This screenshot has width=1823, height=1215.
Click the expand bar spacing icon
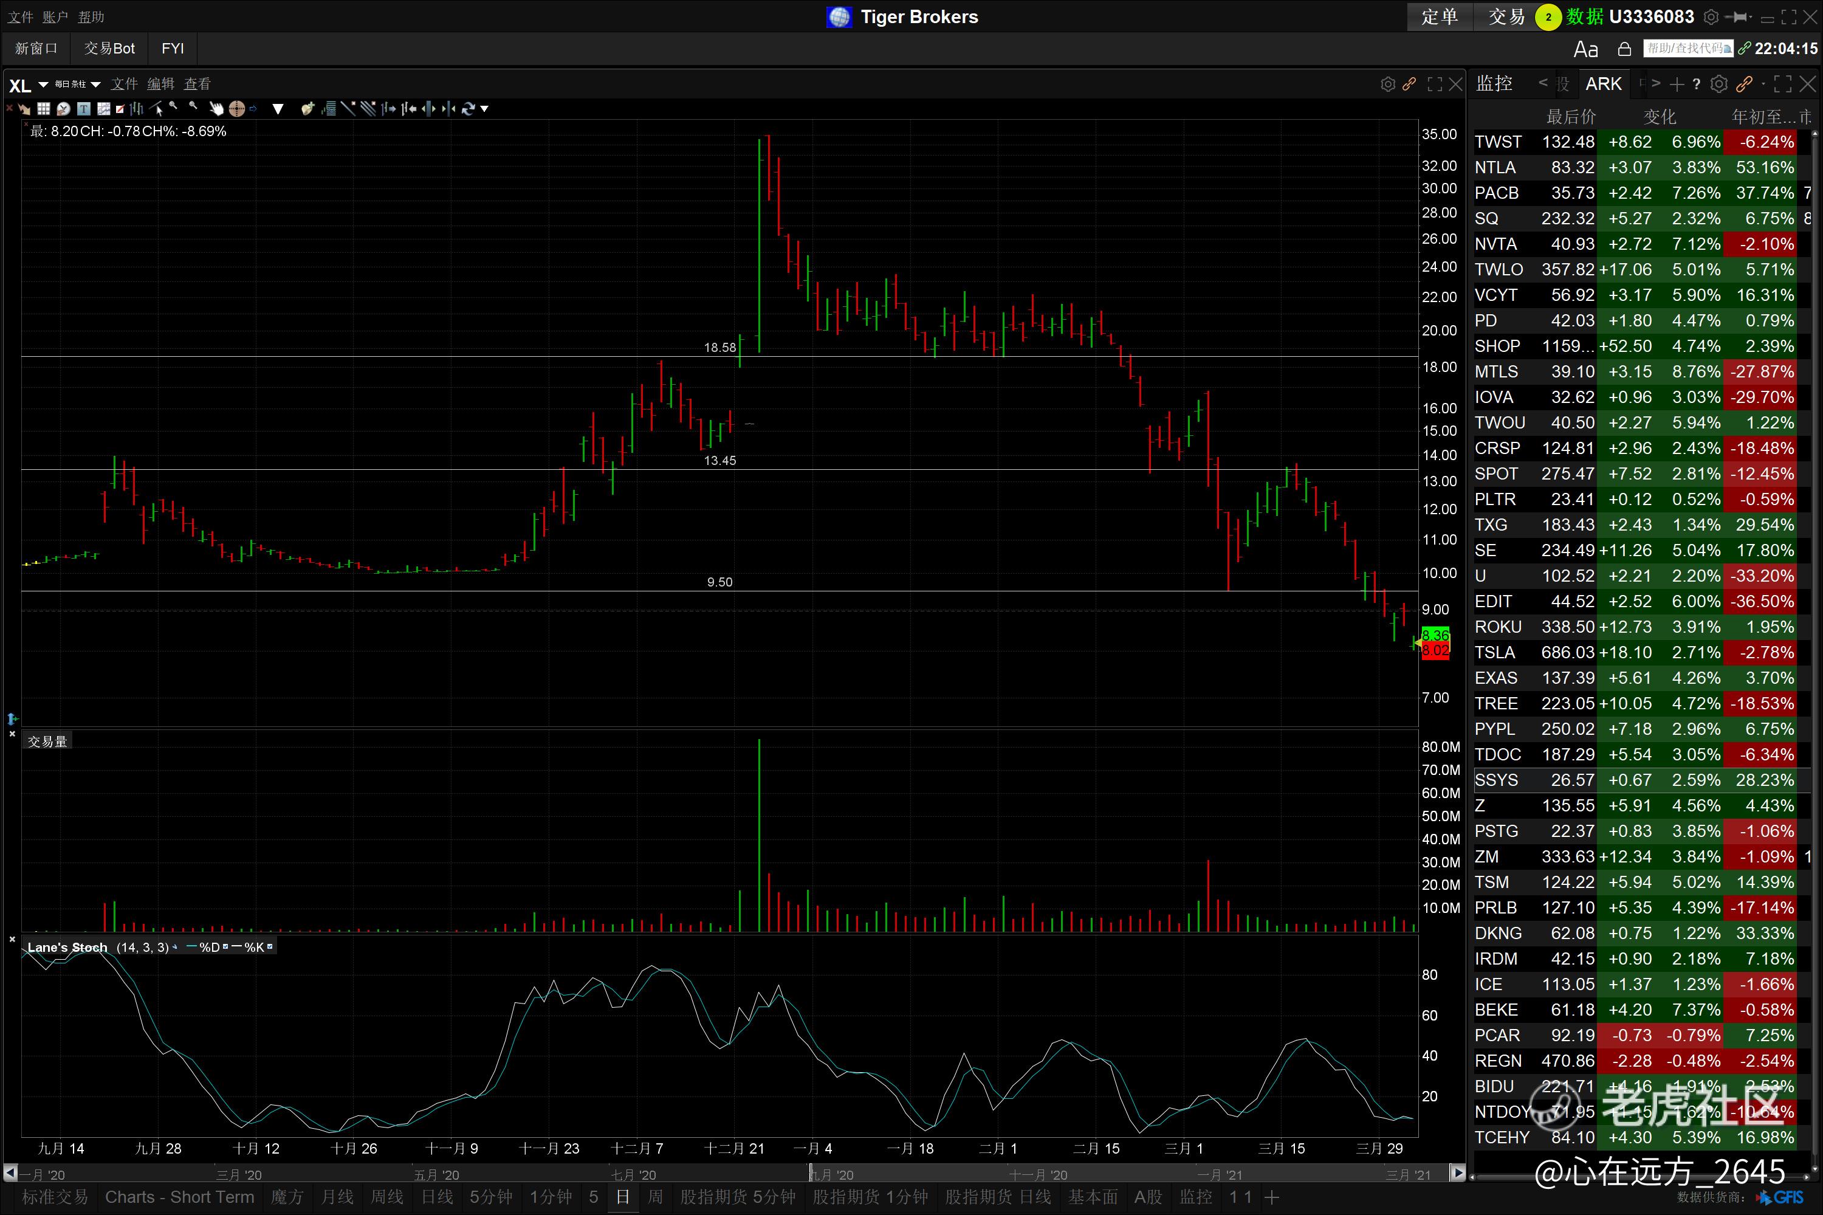click(428, 109)
